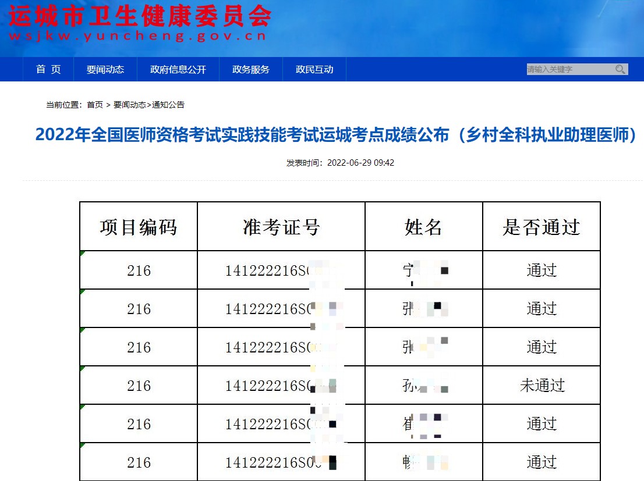Open the 政府信息公开 navigation item
Image resolution: width=644 pixels, height=481 pixels.
178,69
